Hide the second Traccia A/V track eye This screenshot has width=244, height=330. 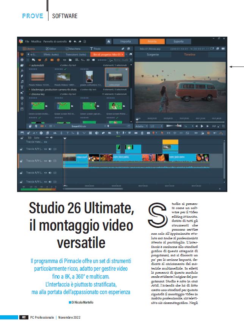(x=45, y=161)
